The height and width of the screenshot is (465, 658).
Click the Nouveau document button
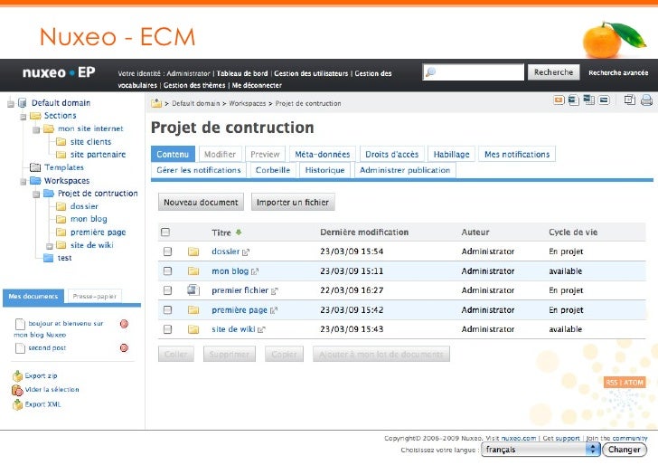click(201, 202)
